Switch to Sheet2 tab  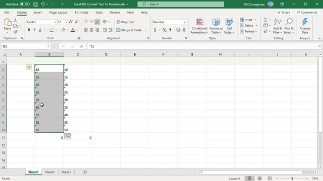(50, 172)
